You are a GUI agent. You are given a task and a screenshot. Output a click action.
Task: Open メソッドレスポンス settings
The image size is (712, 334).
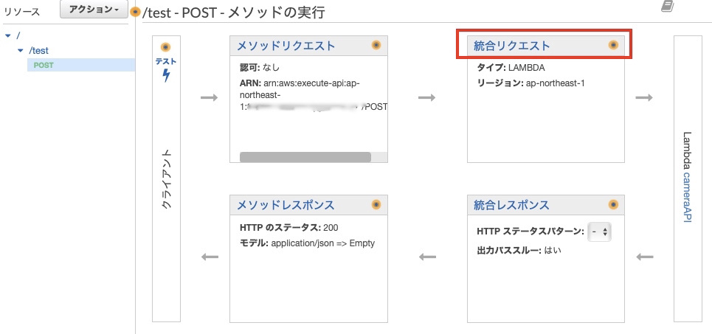click(286, 205)
